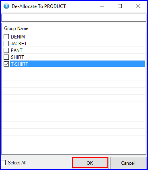The width and height of the screenshot is (148, 170).
Task: Enable the SHIRT checkbox
Action: click(x=6, y=57)
